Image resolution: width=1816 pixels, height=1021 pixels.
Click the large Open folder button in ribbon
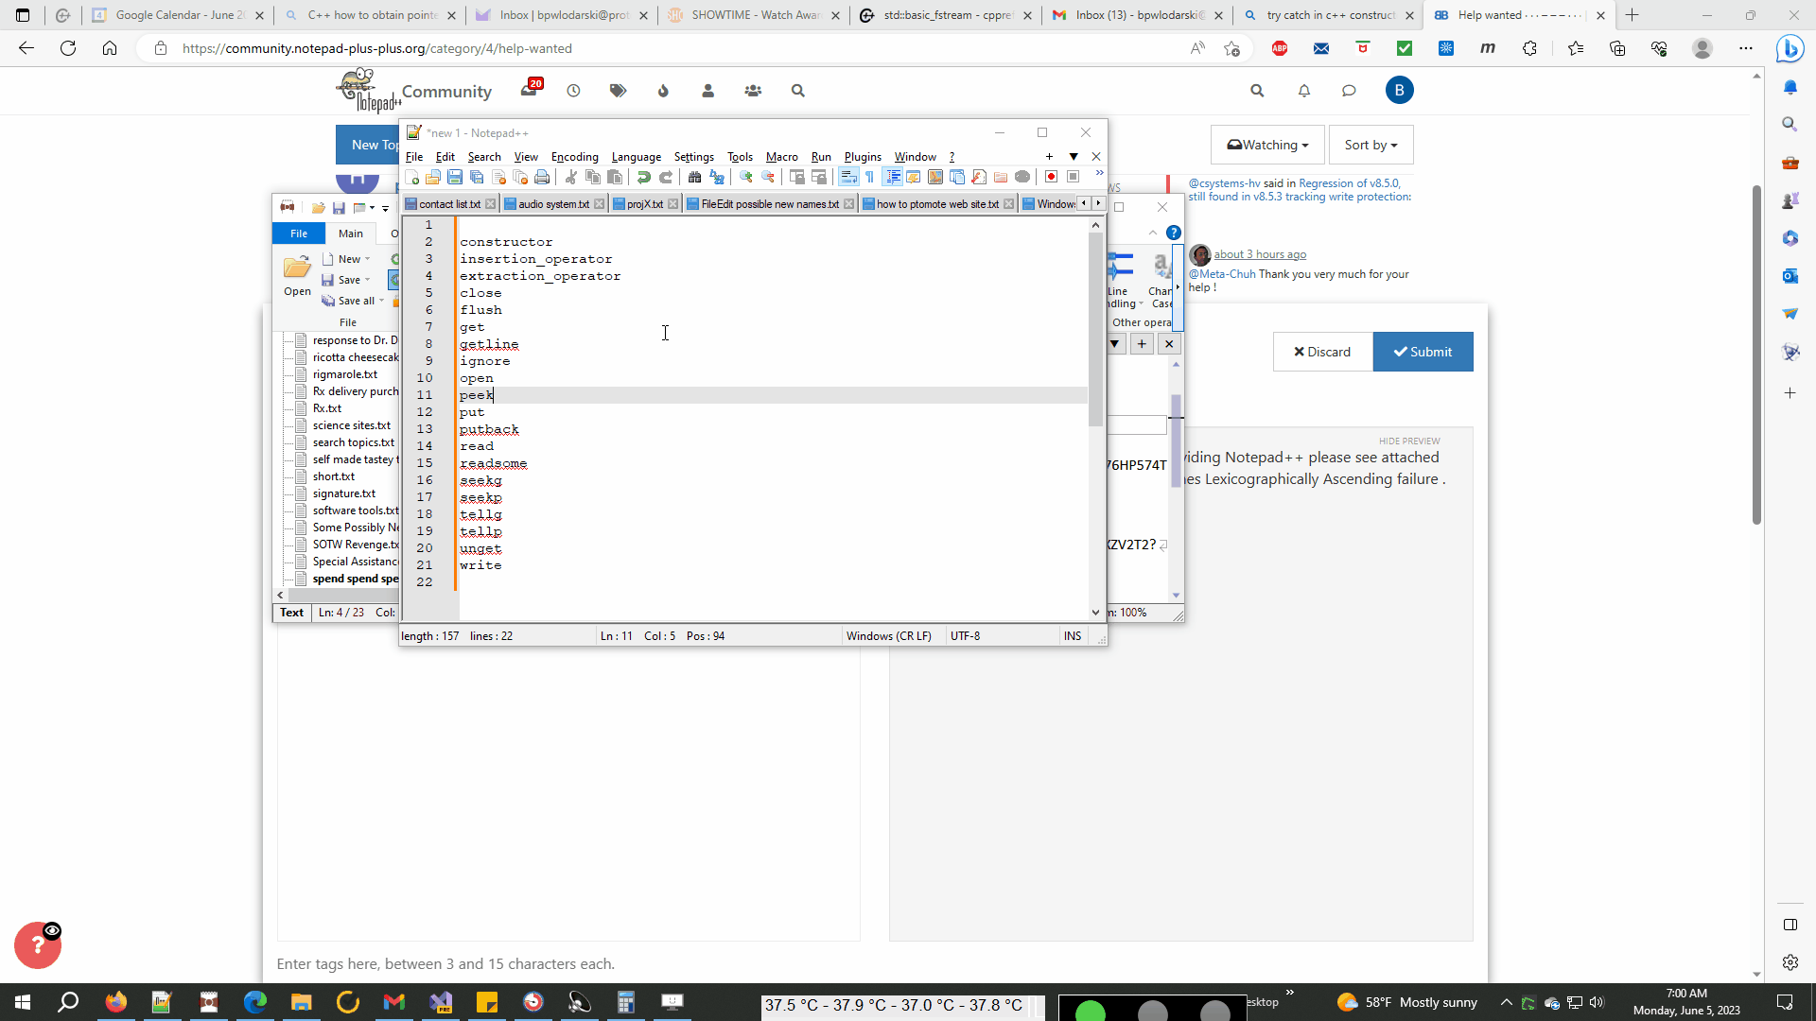297,276
